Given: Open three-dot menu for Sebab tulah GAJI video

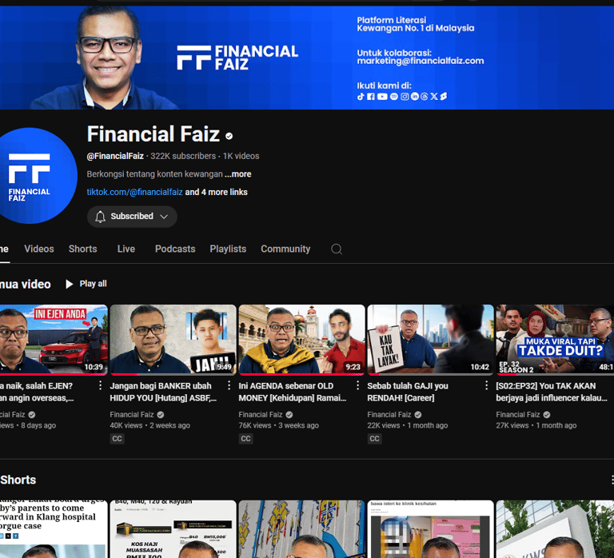Looking at the screenshot, I should coord(486,385).
